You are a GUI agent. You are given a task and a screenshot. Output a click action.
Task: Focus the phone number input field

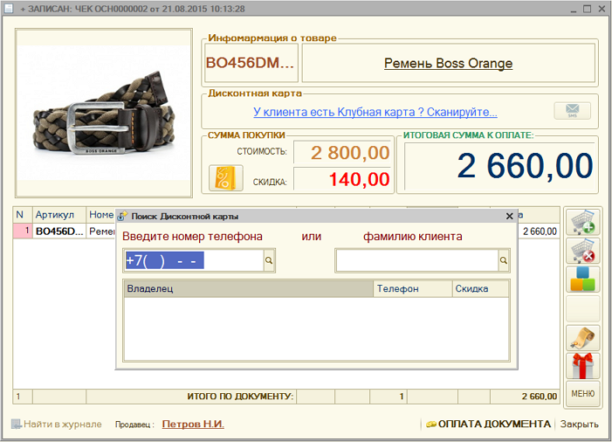click(194, 260)
